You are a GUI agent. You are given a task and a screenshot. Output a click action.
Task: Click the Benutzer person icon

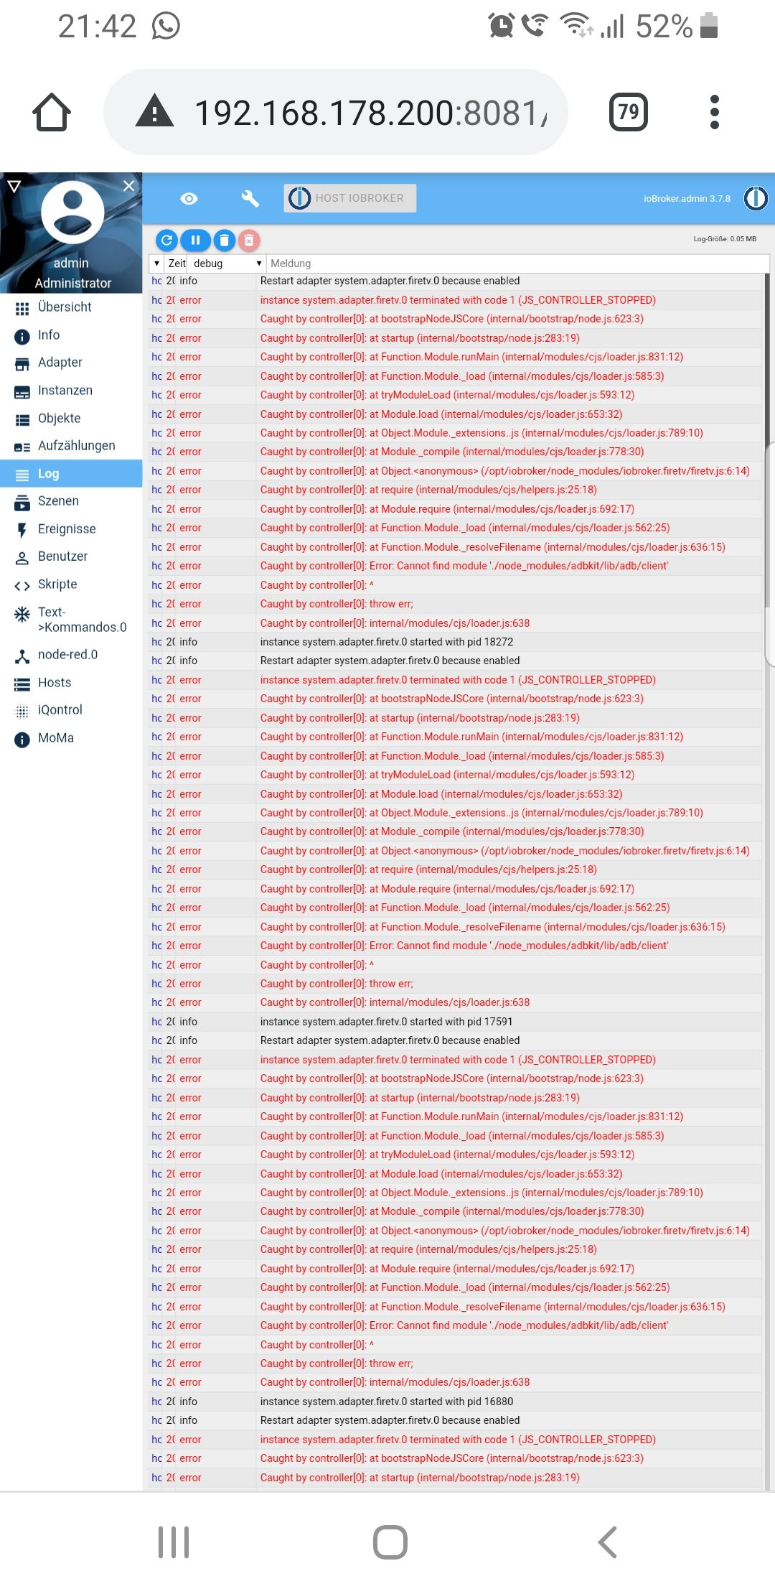click(x=22, y=558)
